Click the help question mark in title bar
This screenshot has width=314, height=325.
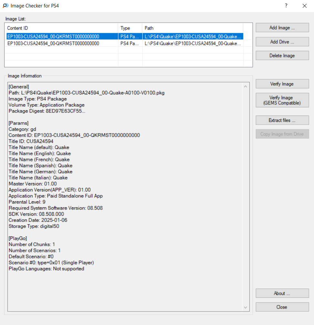[x=286, y=5]
